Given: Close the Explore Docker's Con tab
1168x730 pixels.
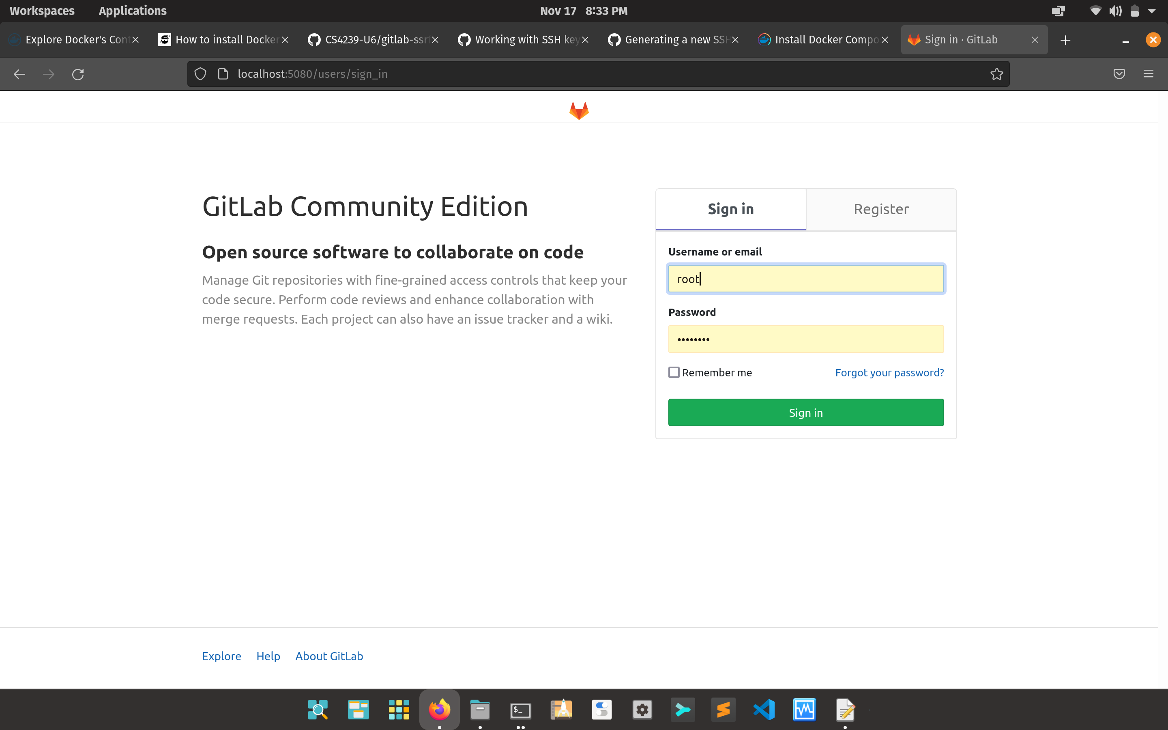Looking at the screenshot, I should click(x=135, y=40).
